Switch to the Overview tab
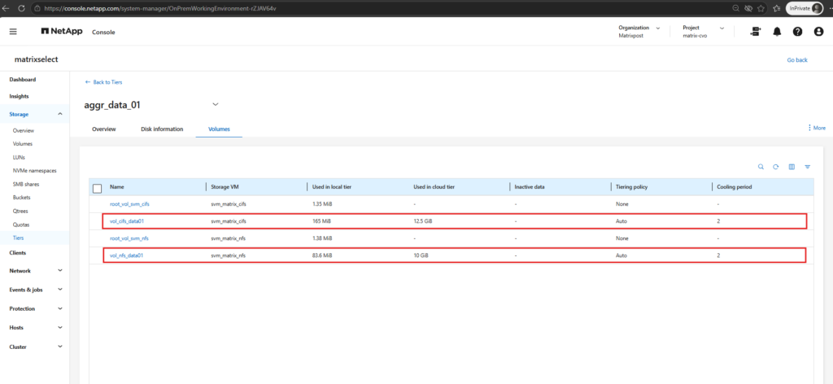Screen dimensions: 833x384 [x=103, y=129]
